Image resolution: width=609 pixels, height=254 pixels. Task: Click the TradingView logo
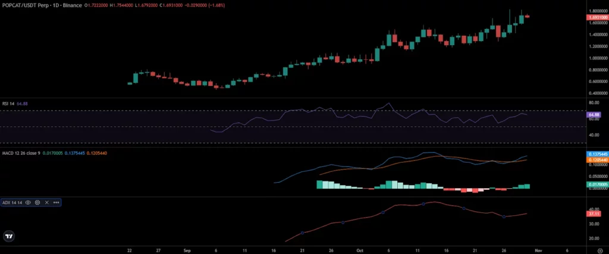click(x=8, y=236)
